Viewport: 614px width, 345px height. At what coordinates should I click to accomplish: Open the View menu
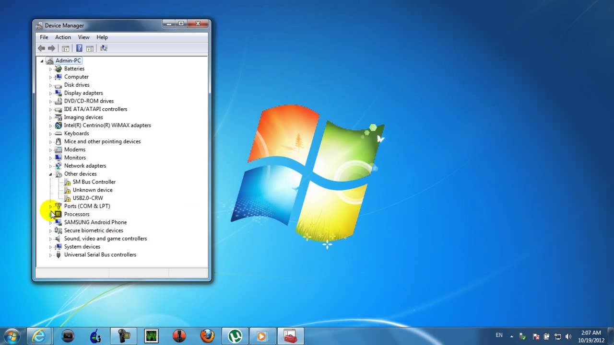coord(83,37)
